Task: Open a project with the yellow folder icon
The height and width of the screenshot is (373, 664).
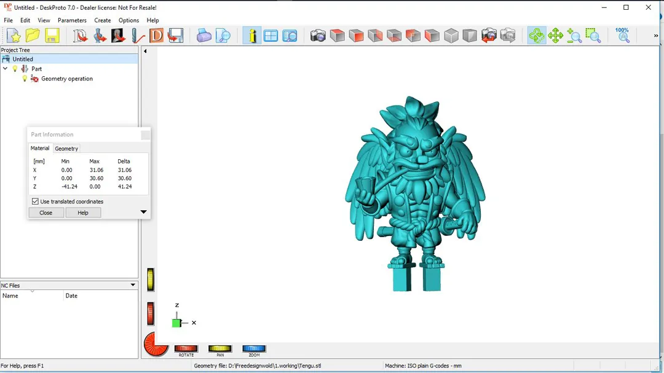Action: (x=33, y=36)
